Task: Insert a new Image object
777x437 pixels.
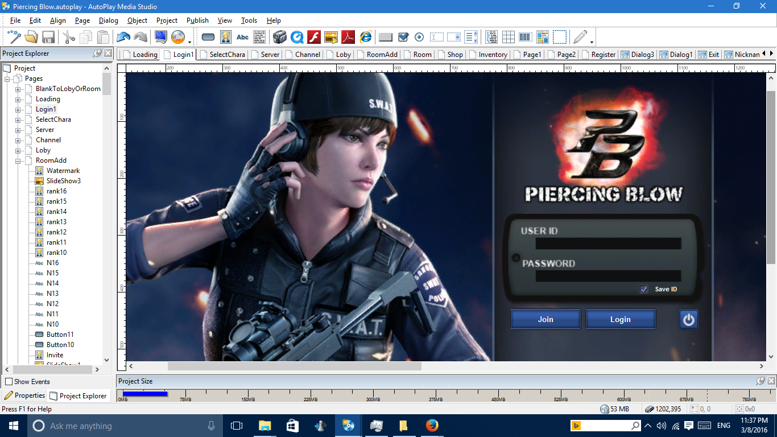Action: coord(226,38)
